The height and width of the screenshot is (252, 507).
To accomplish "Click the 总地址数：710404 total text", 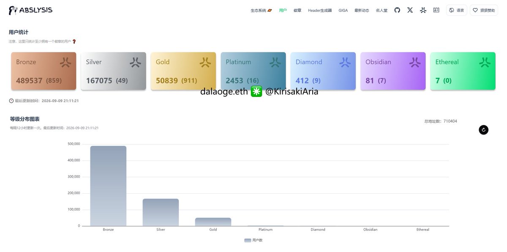I will (x=441, y=121).
